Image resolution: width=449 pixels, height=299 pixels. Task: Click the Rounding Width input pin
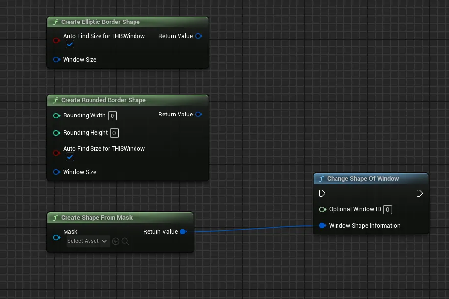click(57, 116)
